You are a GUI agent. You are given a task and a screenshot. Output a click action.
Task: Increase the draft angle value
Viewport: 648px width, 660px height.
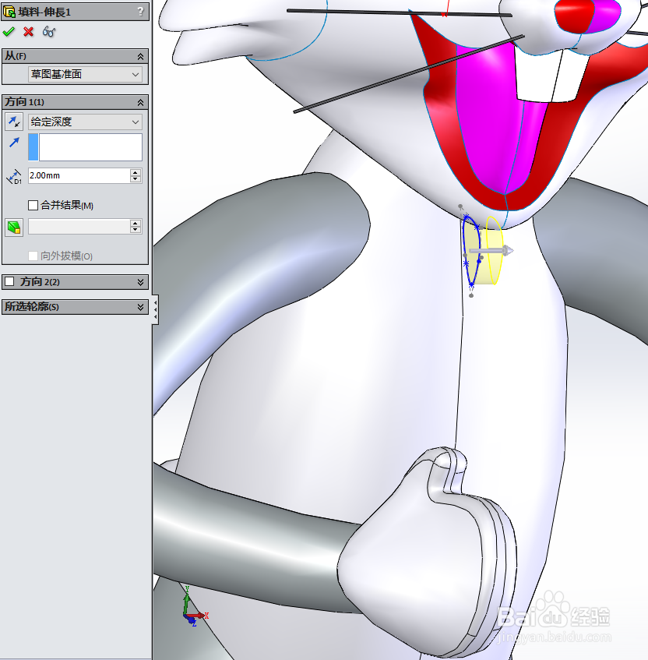pos(136,223)
